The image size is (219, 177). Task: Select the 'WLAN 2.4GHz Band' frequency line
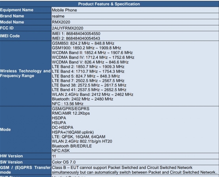(93, 94)
